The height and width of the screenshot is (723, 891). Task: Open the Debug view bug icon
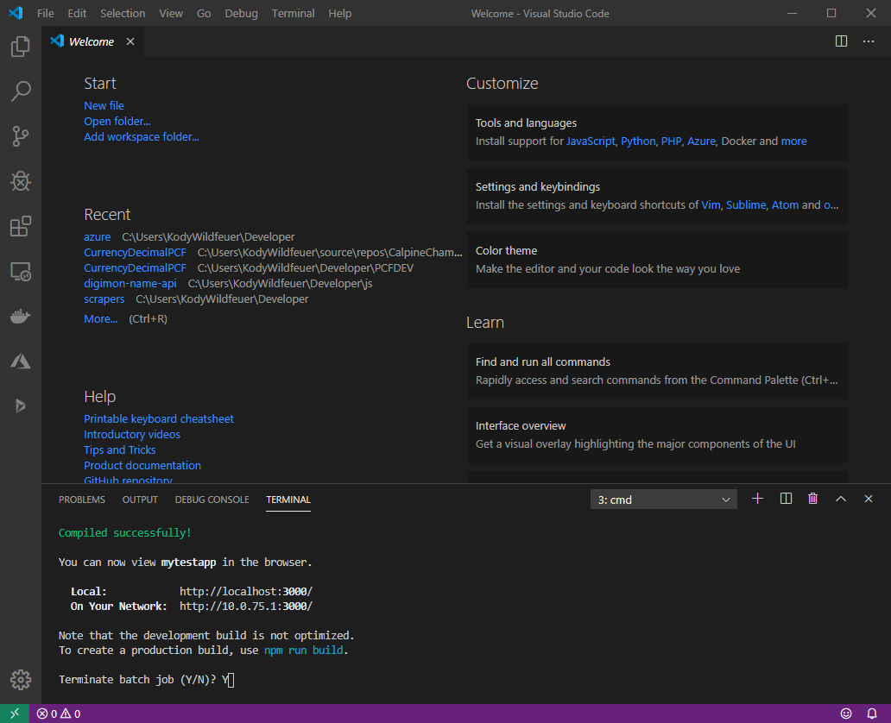coord(21,181)
